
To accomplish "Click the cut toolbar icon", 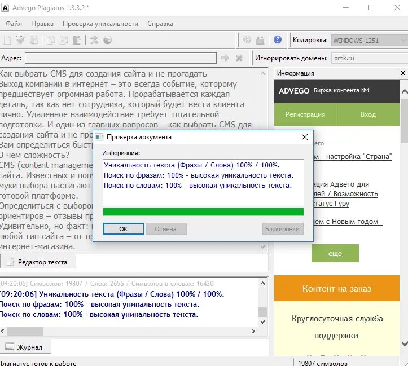I will [51, 40].
